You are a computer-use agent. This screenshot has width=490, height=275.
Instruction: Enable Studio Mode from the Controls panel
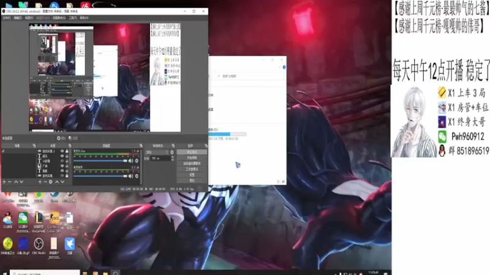click(x=192, y=169)
